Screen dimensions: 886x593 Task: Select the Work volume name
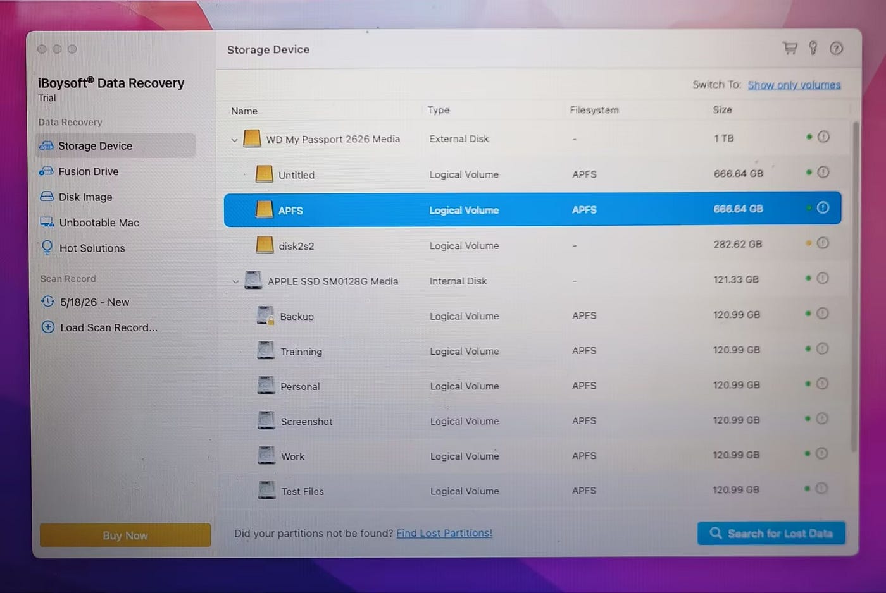click(292, 456)
